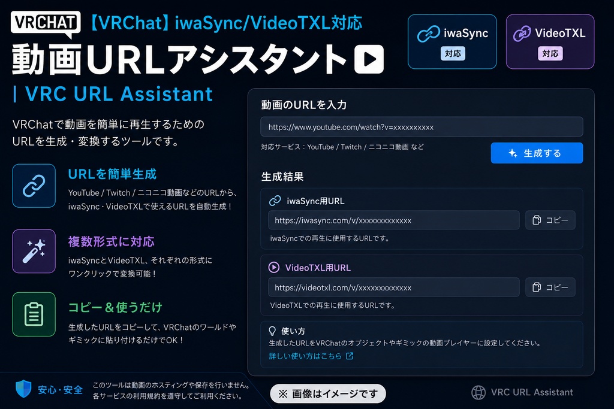The width and height of the screenshot is (614, 409).
Task: Click the コピー＆使うだけ heading text
Action: [x=115, y=307]
